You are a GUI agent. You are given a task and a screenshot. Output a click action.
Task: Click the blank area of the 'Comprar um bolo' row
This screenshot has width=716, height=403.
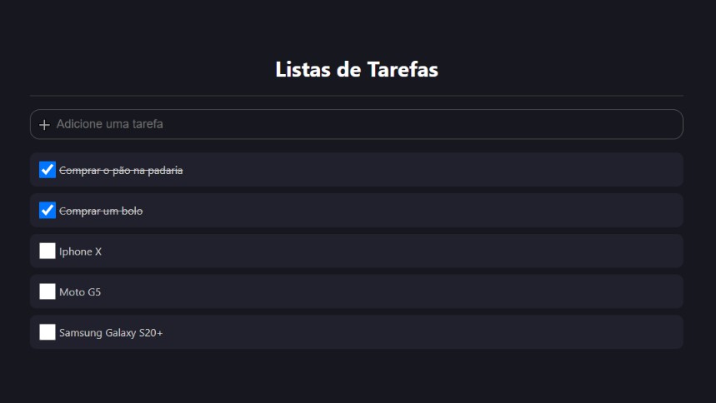click(x=500, y=211)
